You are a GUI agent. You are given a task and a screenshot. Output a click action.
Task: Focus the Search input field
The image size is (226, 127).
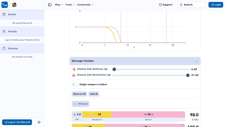[x=192, y=5]
